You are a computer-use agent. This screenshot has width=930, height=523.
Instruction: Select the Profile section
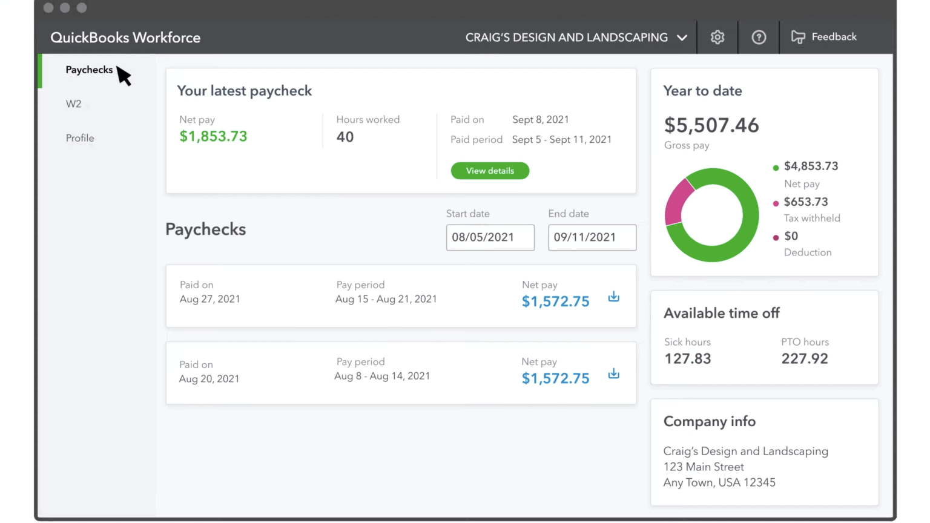(x=80, y=138)
